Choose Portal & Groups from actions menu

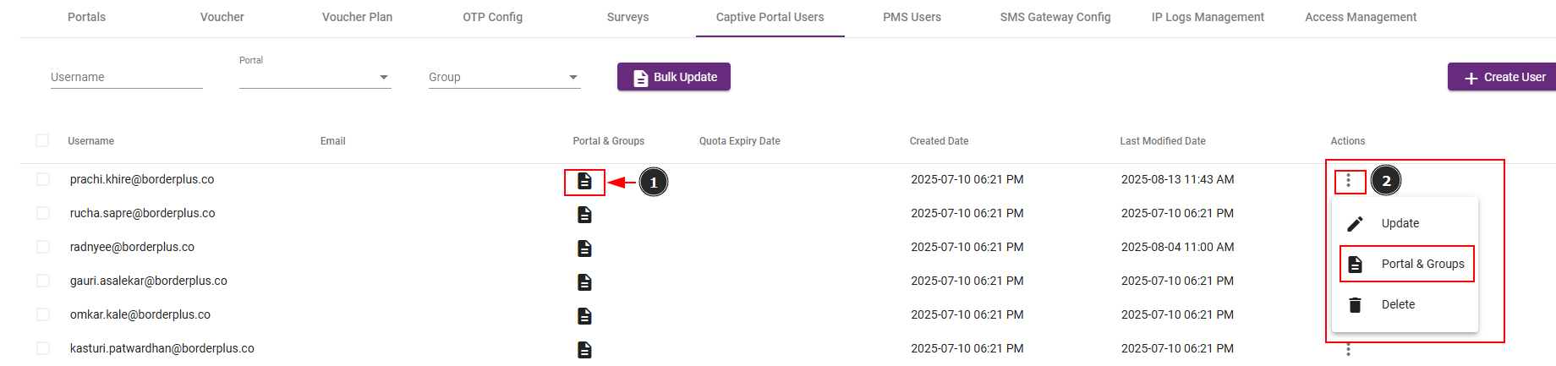(1406, 264)
